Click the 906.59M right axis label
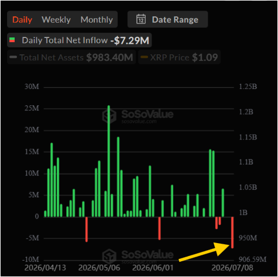 pos(252,259)
